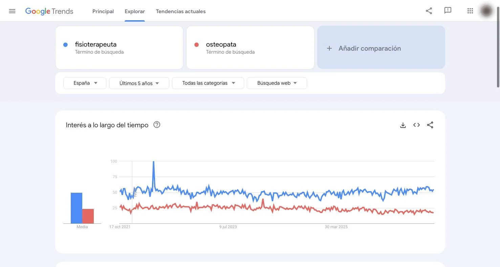Go to the Principal tab

[103, 11]
